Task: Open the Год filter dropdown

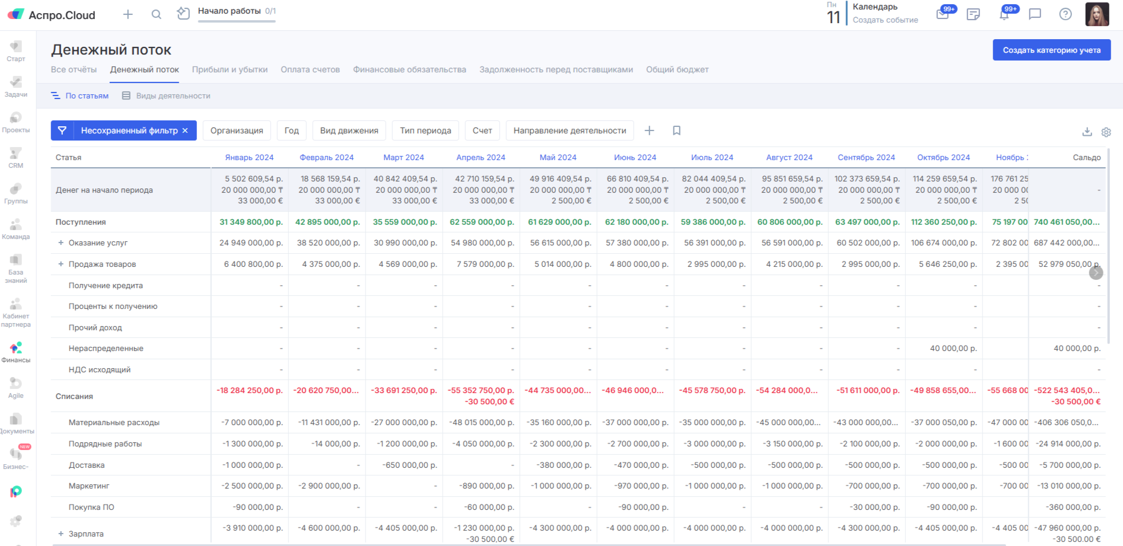Action: [291, 130]
